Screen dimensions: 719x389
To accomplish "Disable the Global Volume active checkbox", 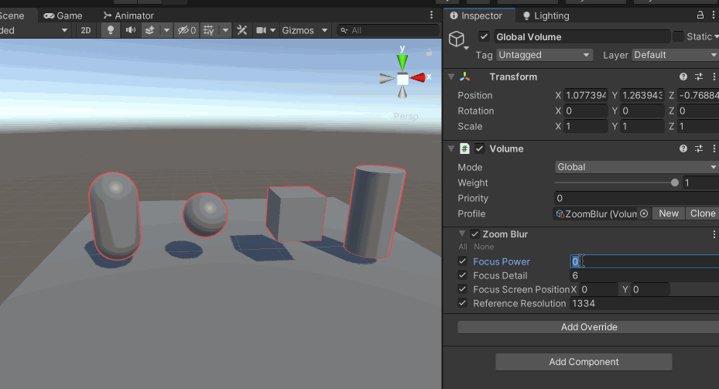I will (484, 36).
